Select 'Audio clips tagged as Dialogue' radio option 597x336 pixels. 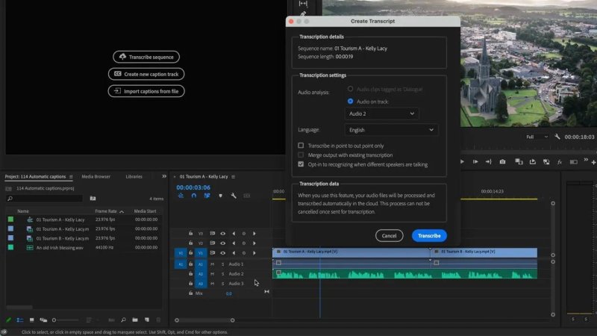[350, 89]
